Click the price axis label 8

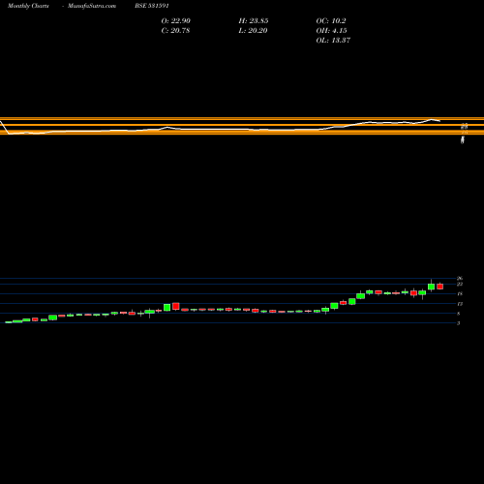click(x=459, y=314)
